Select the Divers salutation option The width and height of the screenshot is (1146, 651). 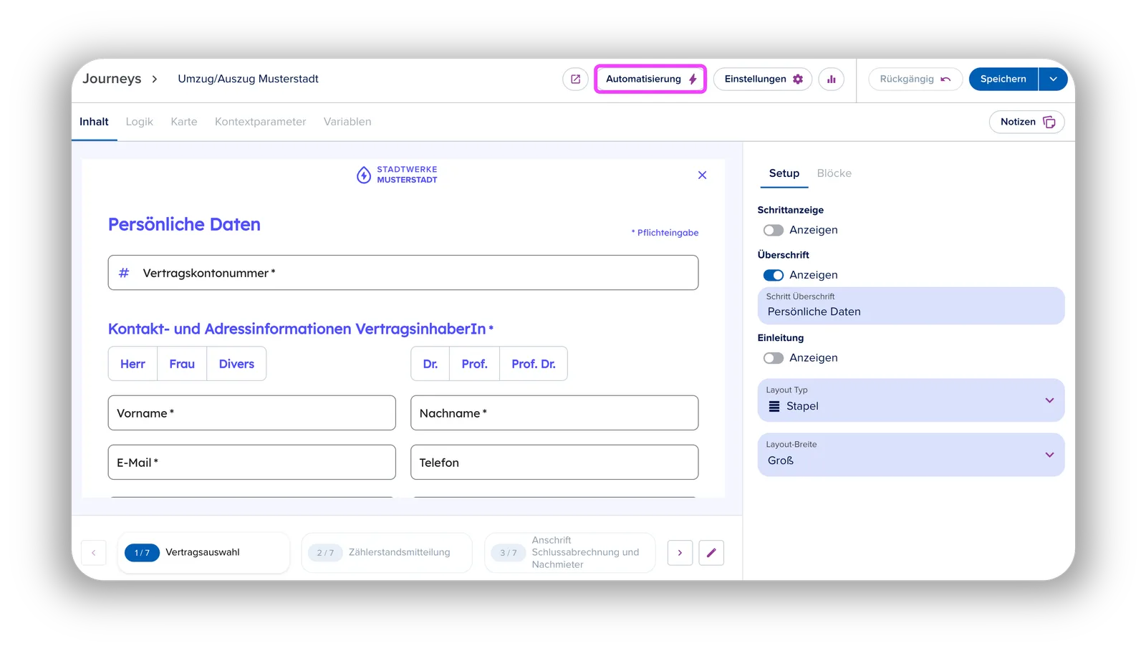coord(236,364)
